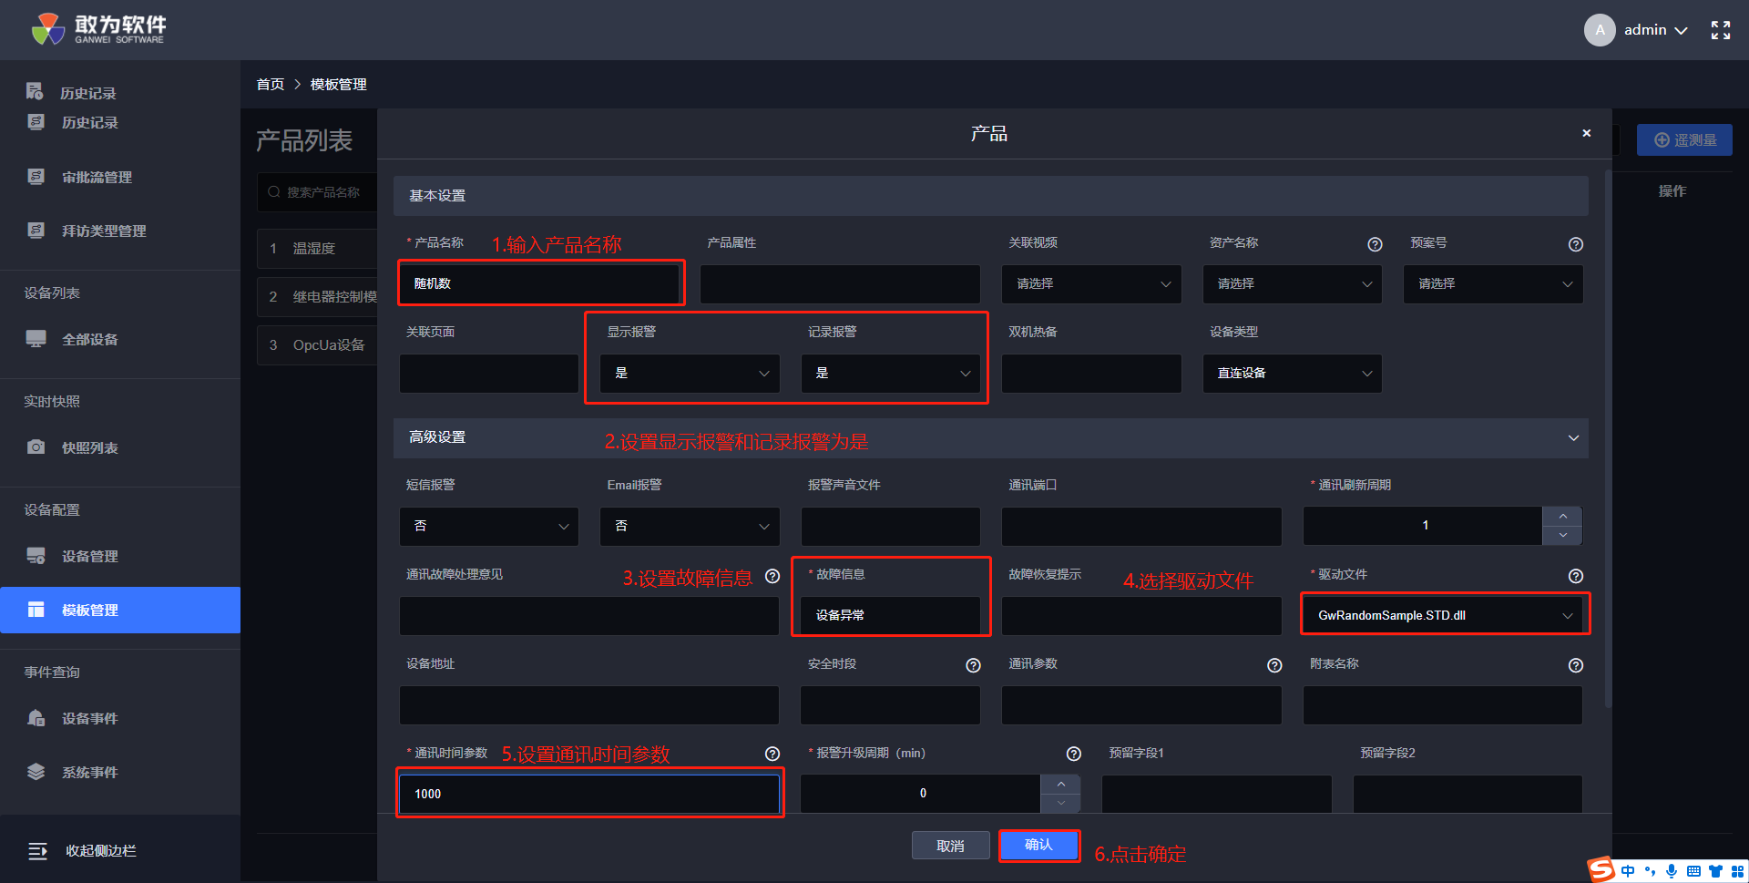Change 设备类型 from 直连设备

pos(1293,374)
